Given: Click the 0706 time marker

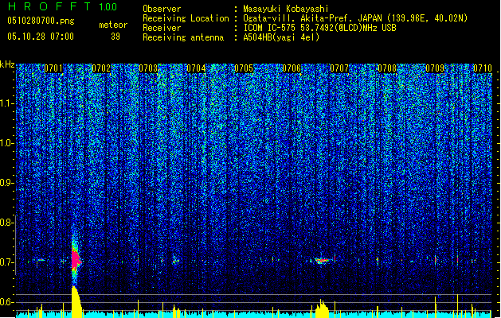Looking at the screenshot, I should click(292, 68).
